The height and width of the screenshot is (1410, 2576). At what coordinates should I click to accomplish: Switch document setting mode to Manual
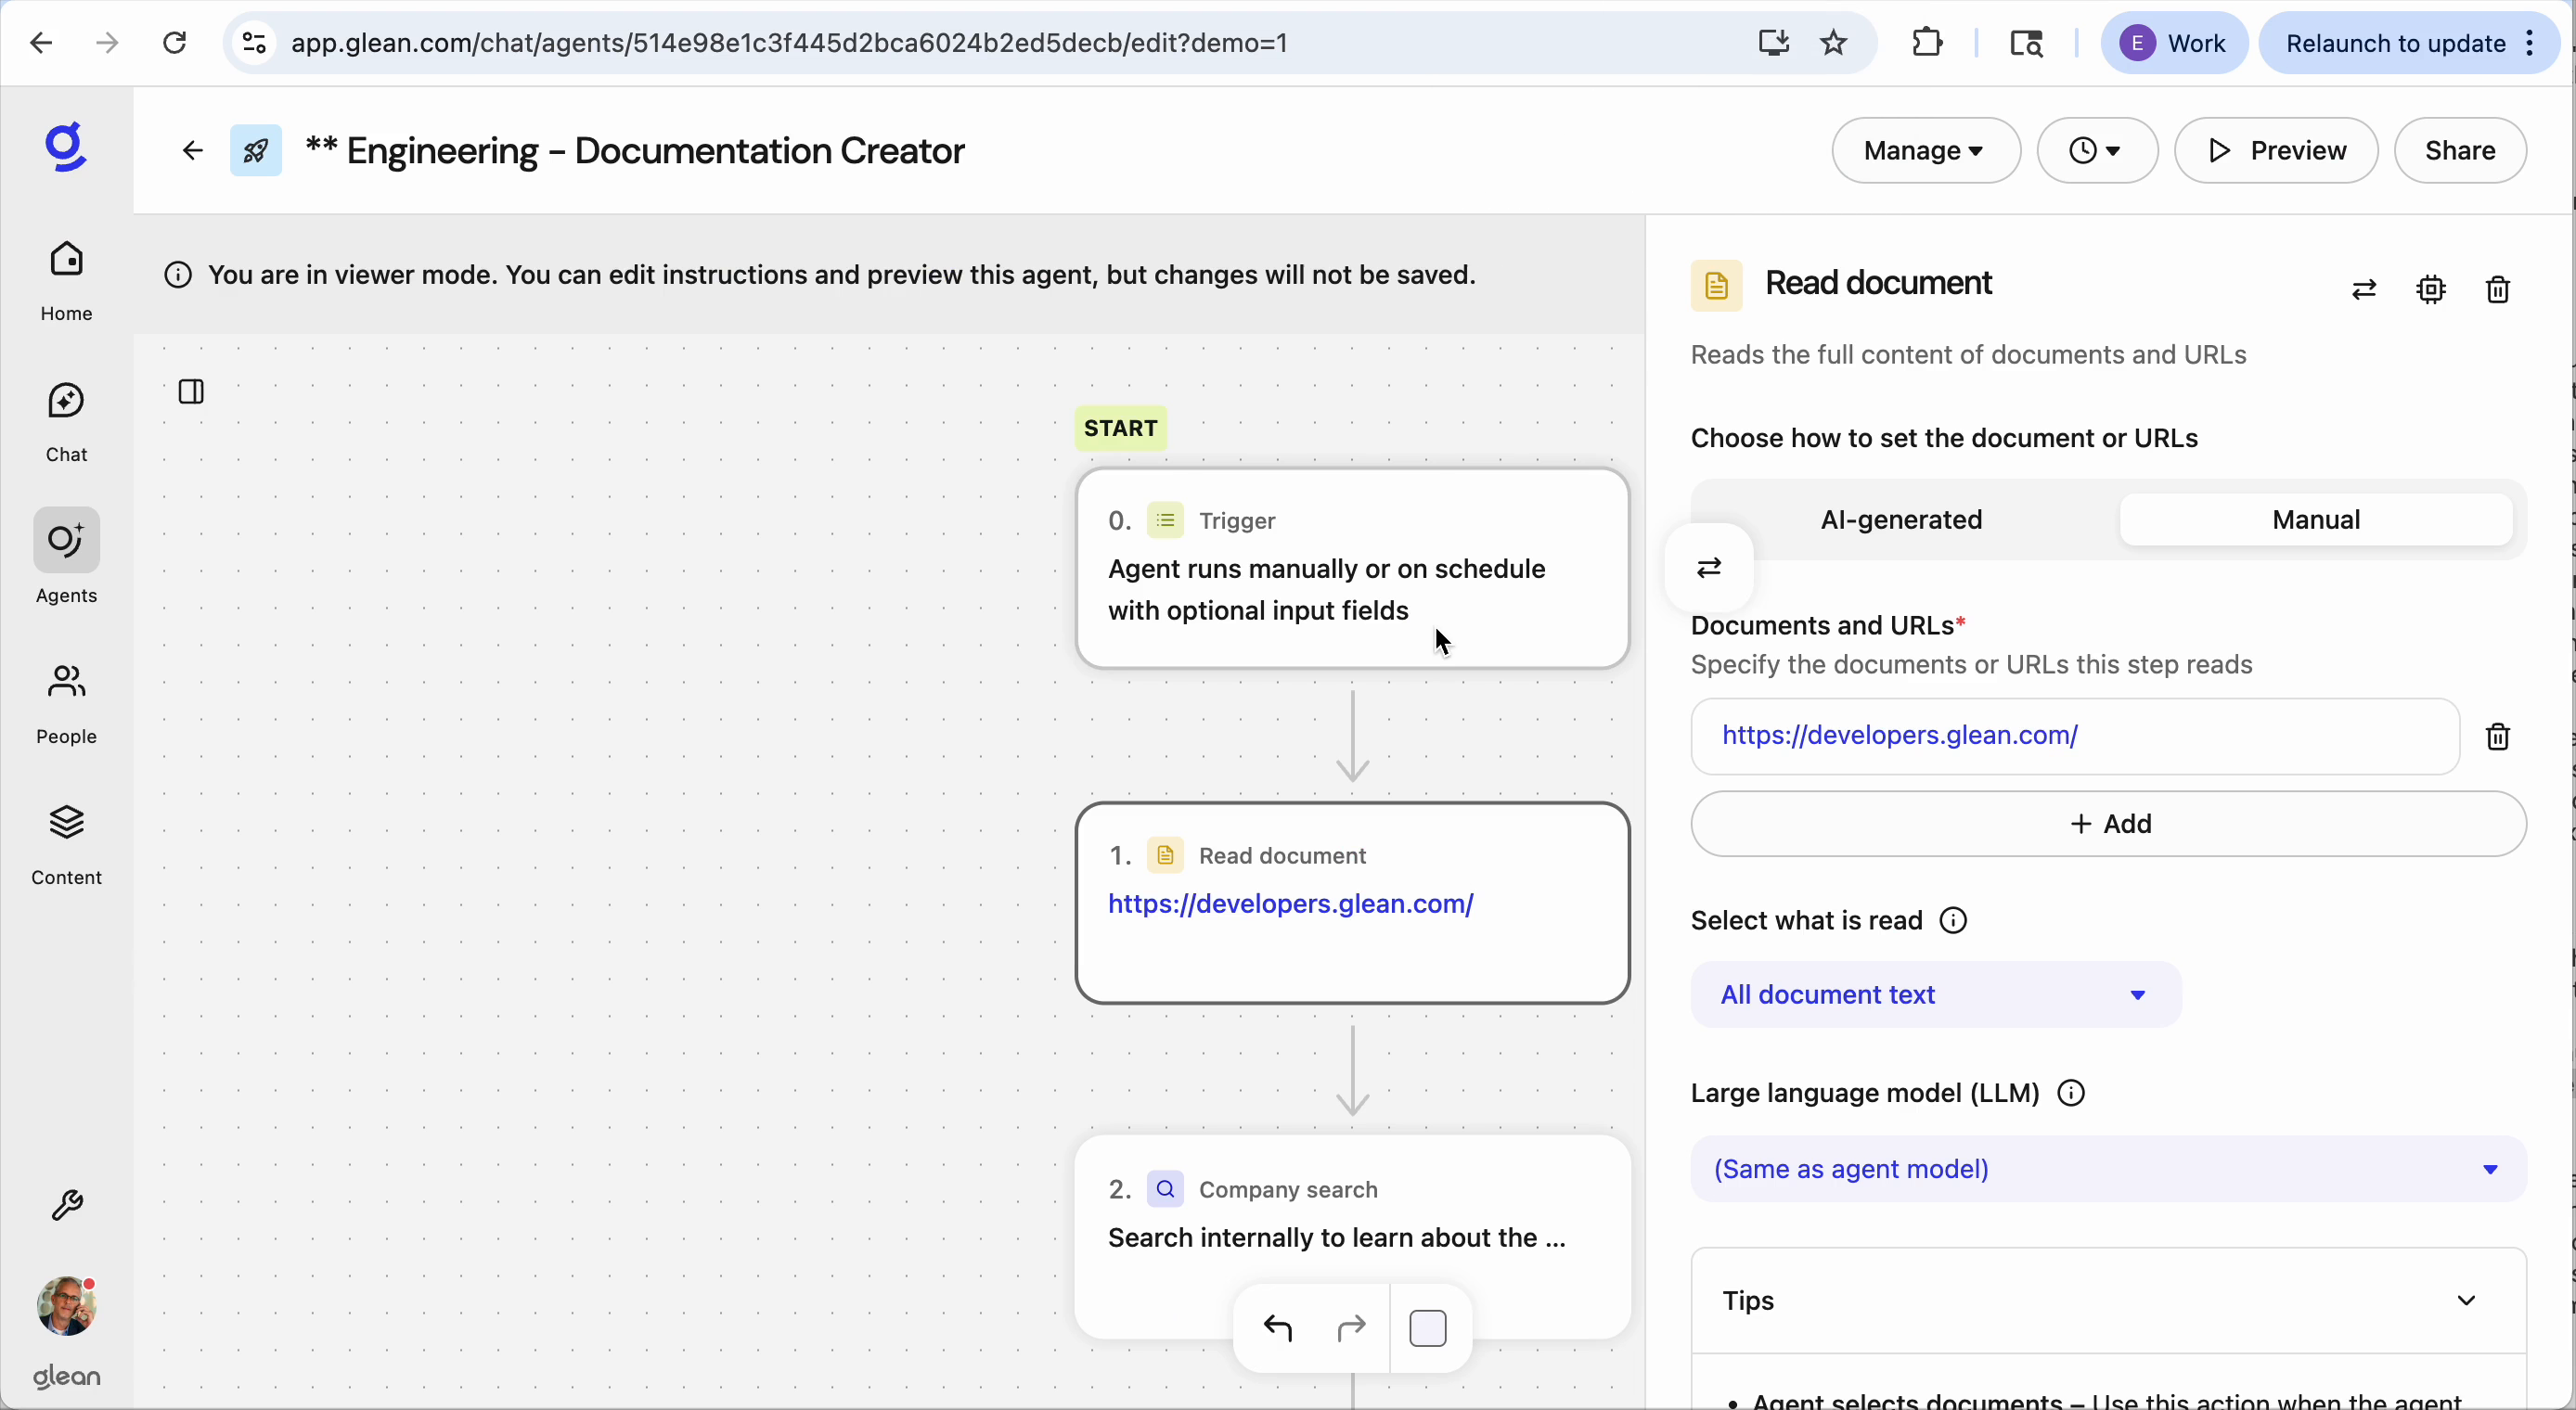[2316, 519]
